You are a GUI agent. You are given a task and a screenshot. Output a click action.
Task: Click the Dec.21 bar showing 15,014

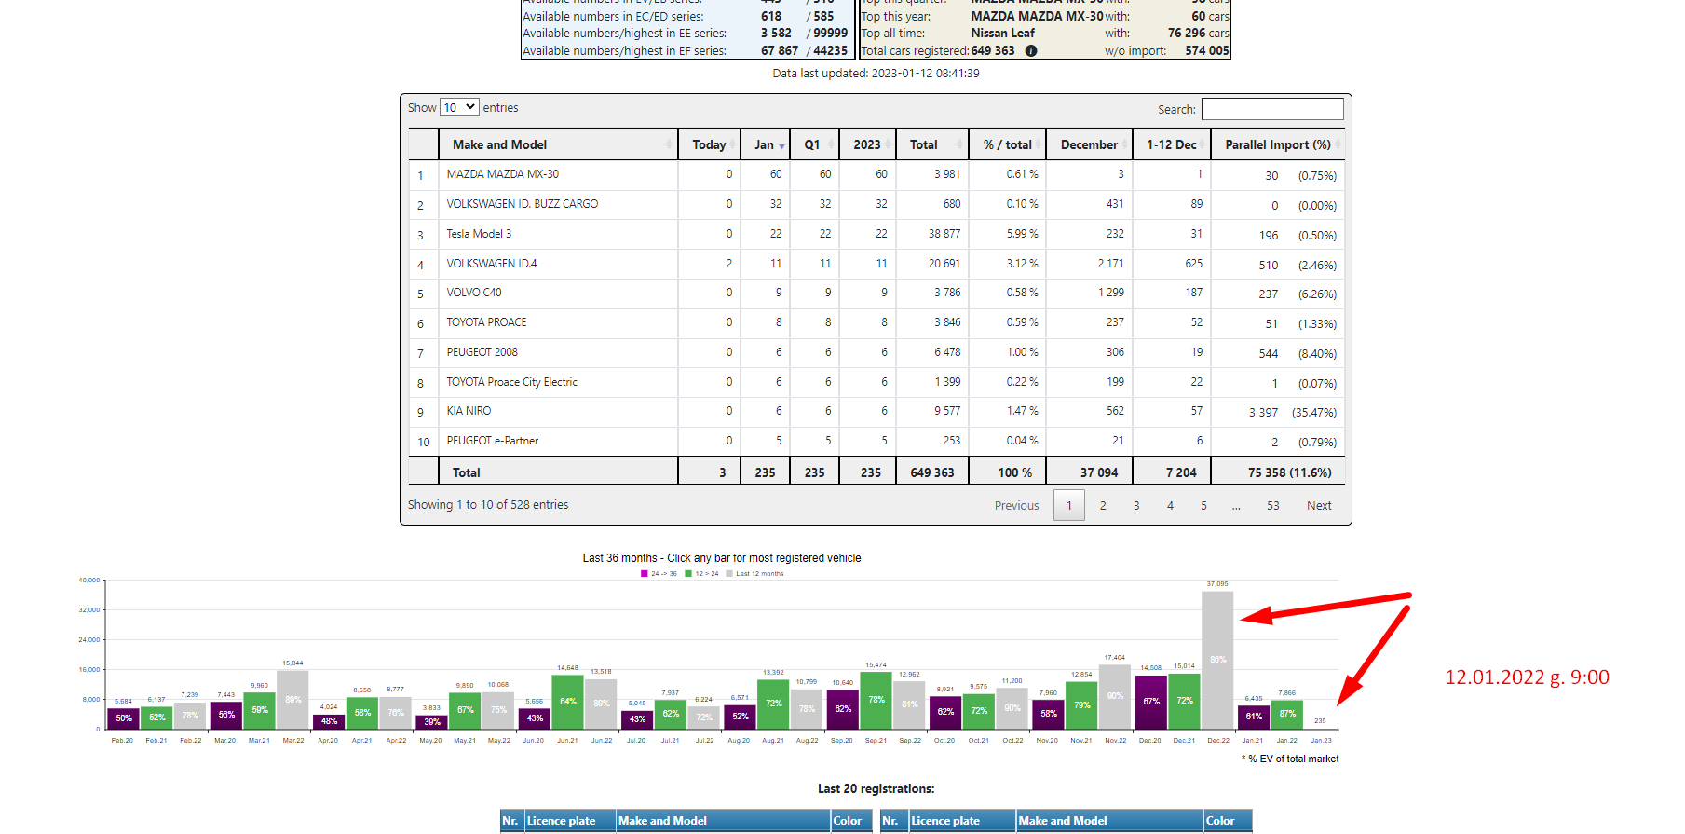(1184, 701)
